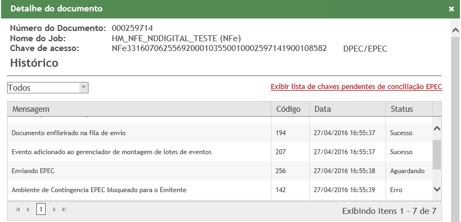Close the Detalhe do documento dialog
461x222 pixels.
point(451,10)
